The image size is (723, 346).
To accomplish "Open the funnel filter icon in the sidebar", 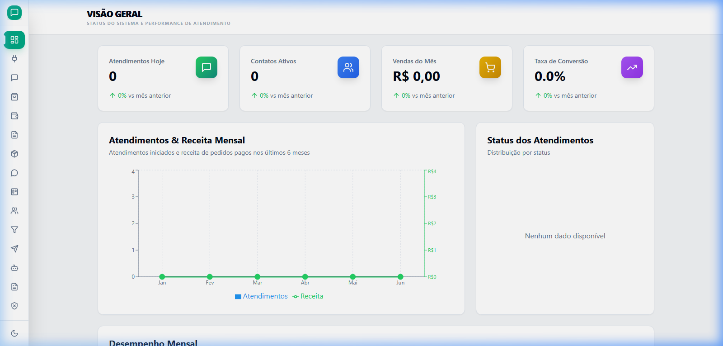I will (x=14, y=230).
